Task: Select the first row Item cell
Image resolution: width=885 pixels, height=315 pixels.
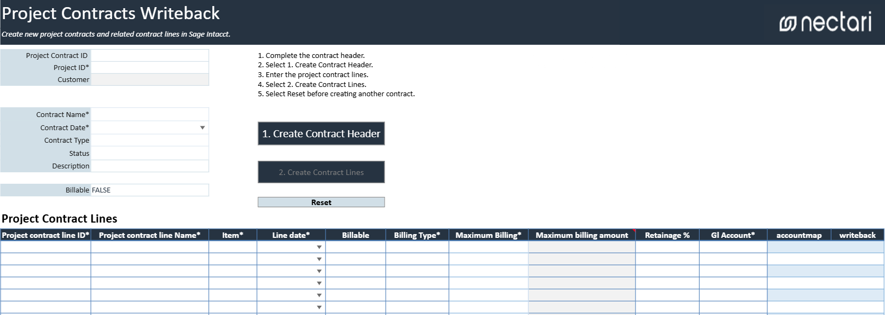Action: pos(233,247)
